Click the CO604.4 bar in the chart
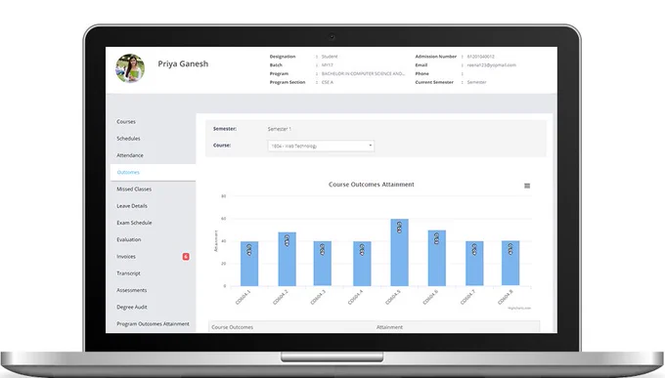The image size is (665, 378). click(x=362, y=264)
